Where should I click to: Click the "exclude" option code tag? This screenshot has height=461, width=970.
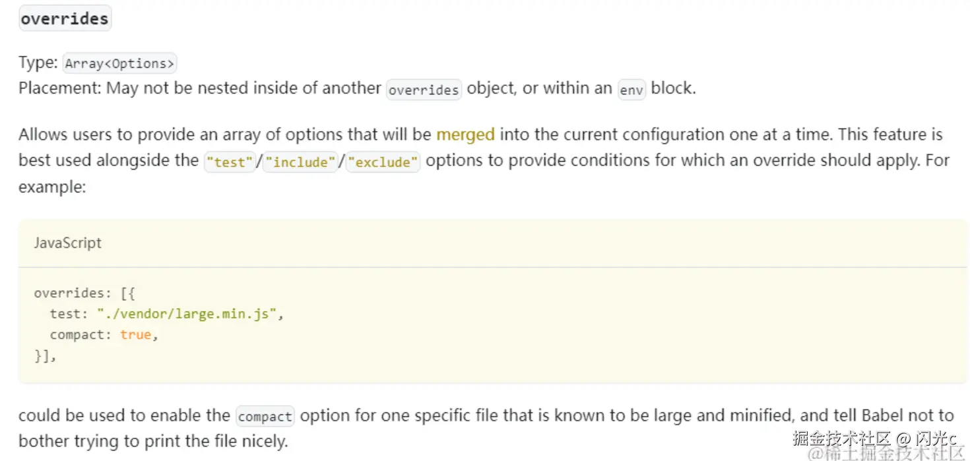point(383,162)
